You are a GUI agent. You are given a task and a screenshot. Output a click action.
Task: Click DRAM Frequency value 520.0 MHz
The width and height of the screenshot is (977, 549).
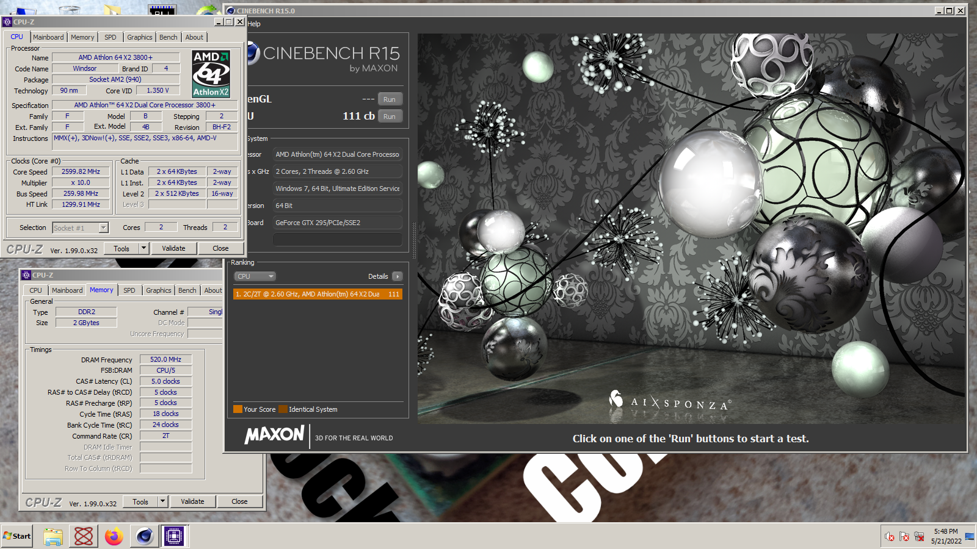click(x=165, y=359)
